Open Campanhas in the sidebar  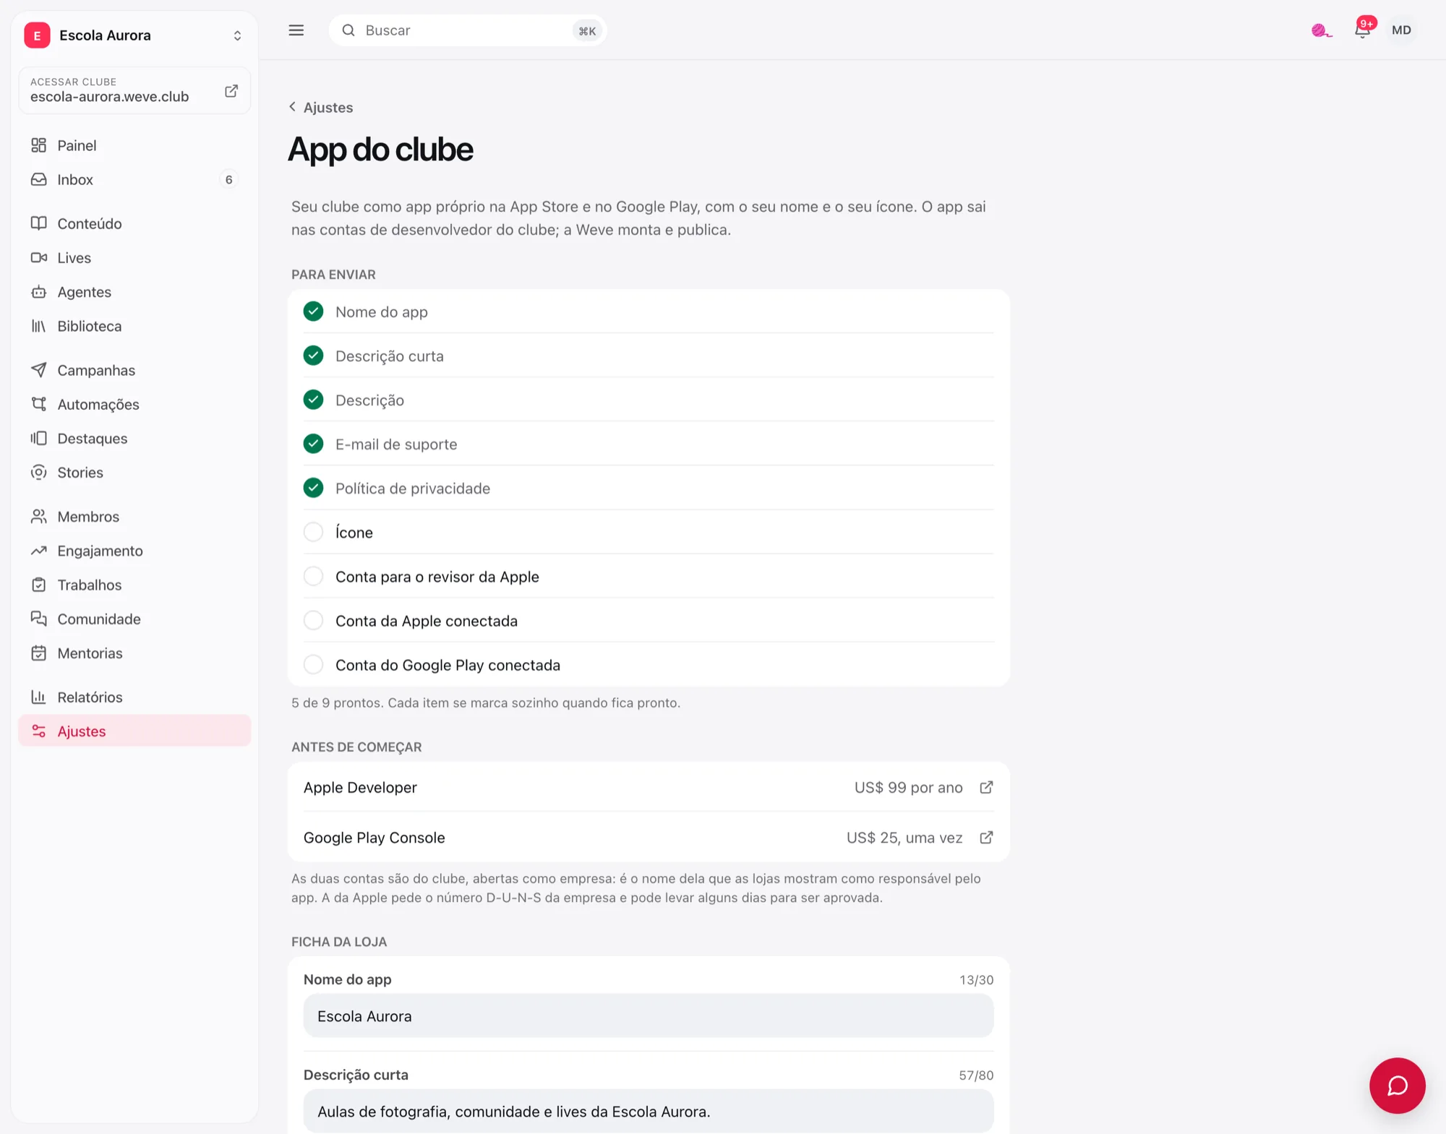click(x=134, y=370)
